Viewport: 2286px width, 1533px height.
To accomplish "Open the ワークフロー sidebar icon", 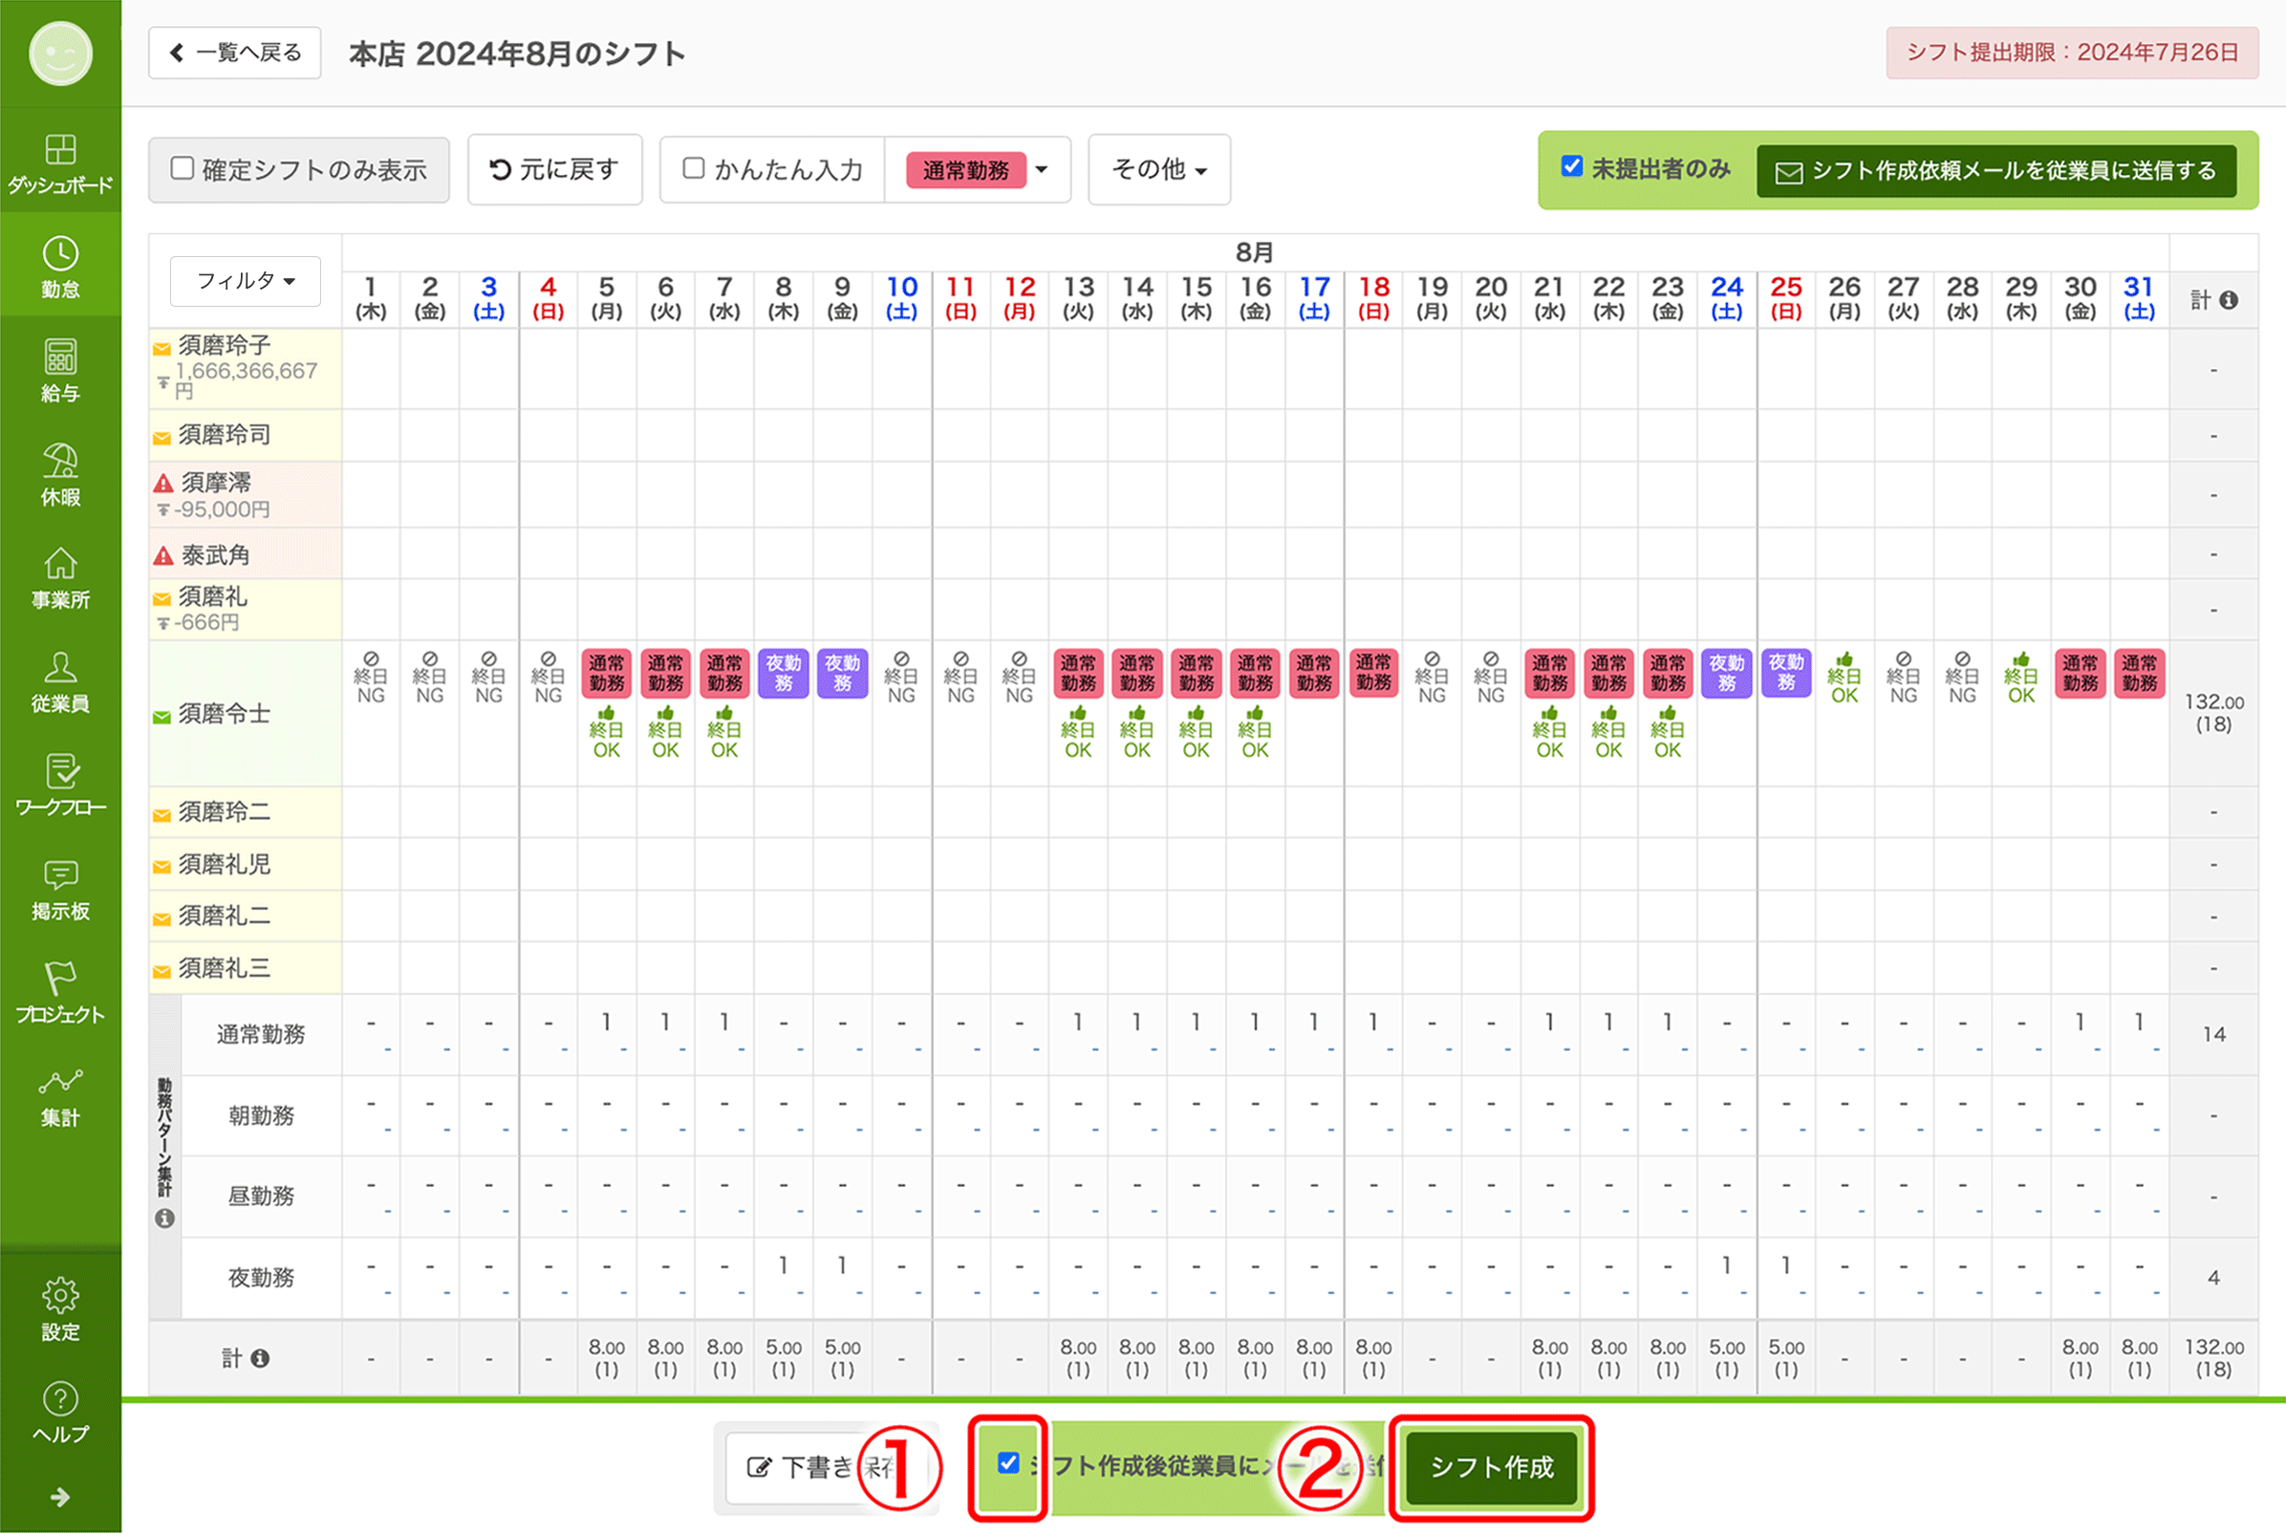I will pos(59,785).
